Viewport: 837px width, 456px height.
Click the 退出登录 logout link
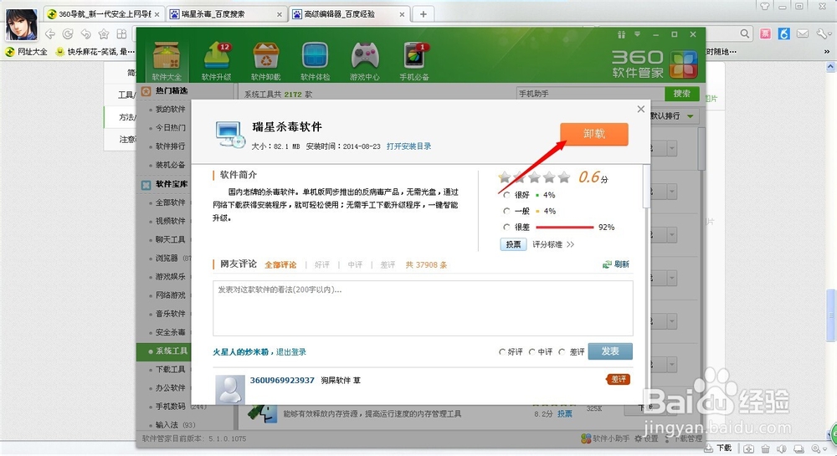291,352
